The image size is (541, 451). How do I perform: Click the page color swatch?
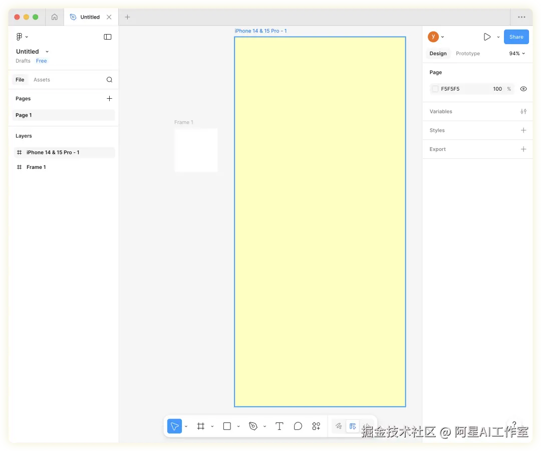435,89
